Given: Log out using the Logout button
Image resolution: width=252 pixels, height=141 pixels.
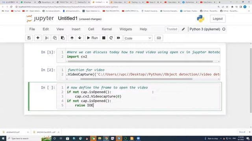Looking at the screenshot, I should point(218,19).
